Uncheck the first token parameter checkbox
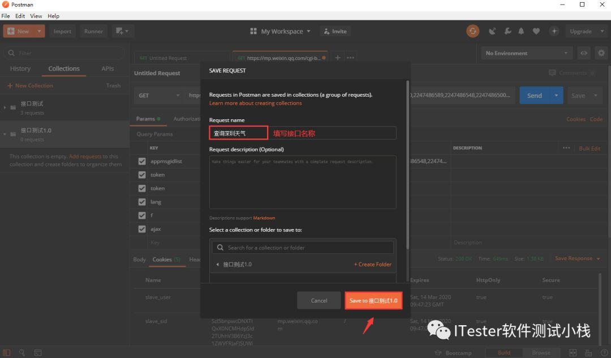The width and height of the screenshot is (611, 358). pos(142,175)
